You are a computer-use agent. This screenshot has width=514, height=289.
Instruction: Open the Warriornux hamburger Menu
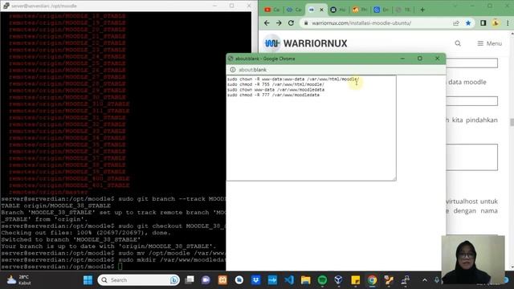click(489, 43)
